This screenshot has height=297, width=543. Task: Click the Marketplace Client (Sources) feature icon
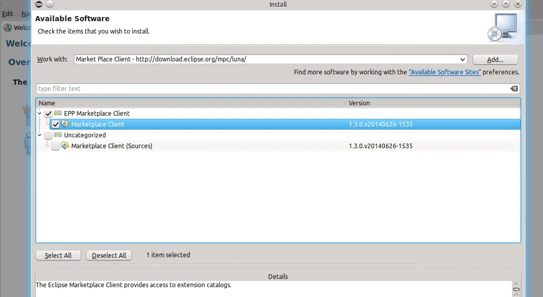coord(65,146)
